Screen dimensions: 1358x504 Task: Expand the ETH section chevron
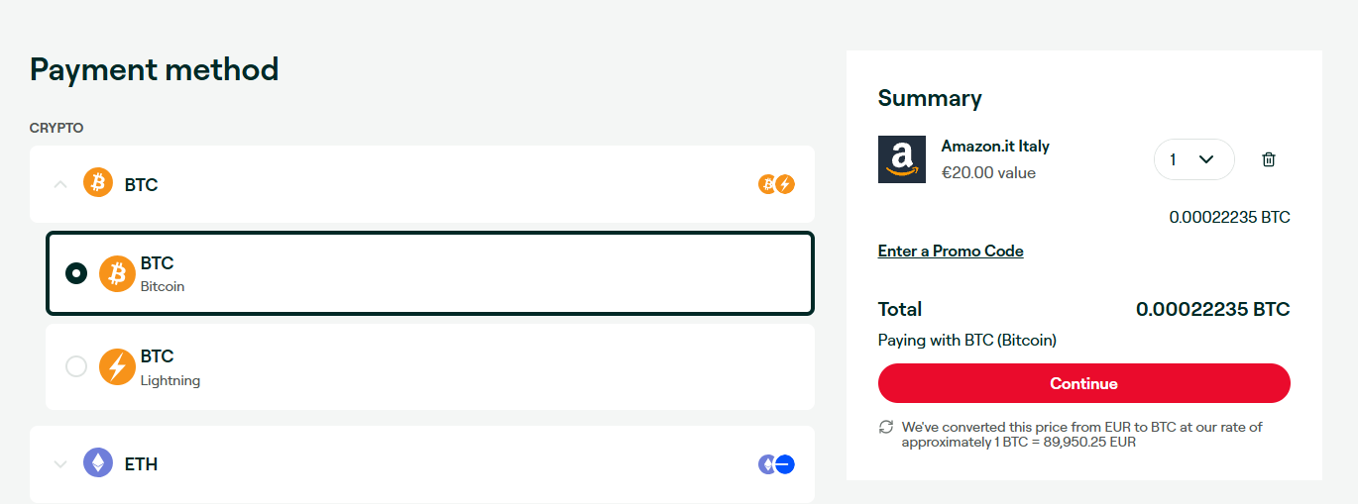(60, 463)
